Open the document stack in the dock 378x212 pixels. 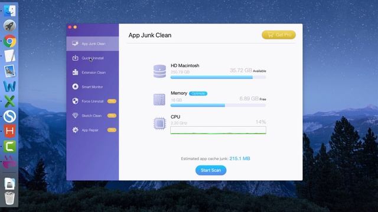(x=9, y=184)
